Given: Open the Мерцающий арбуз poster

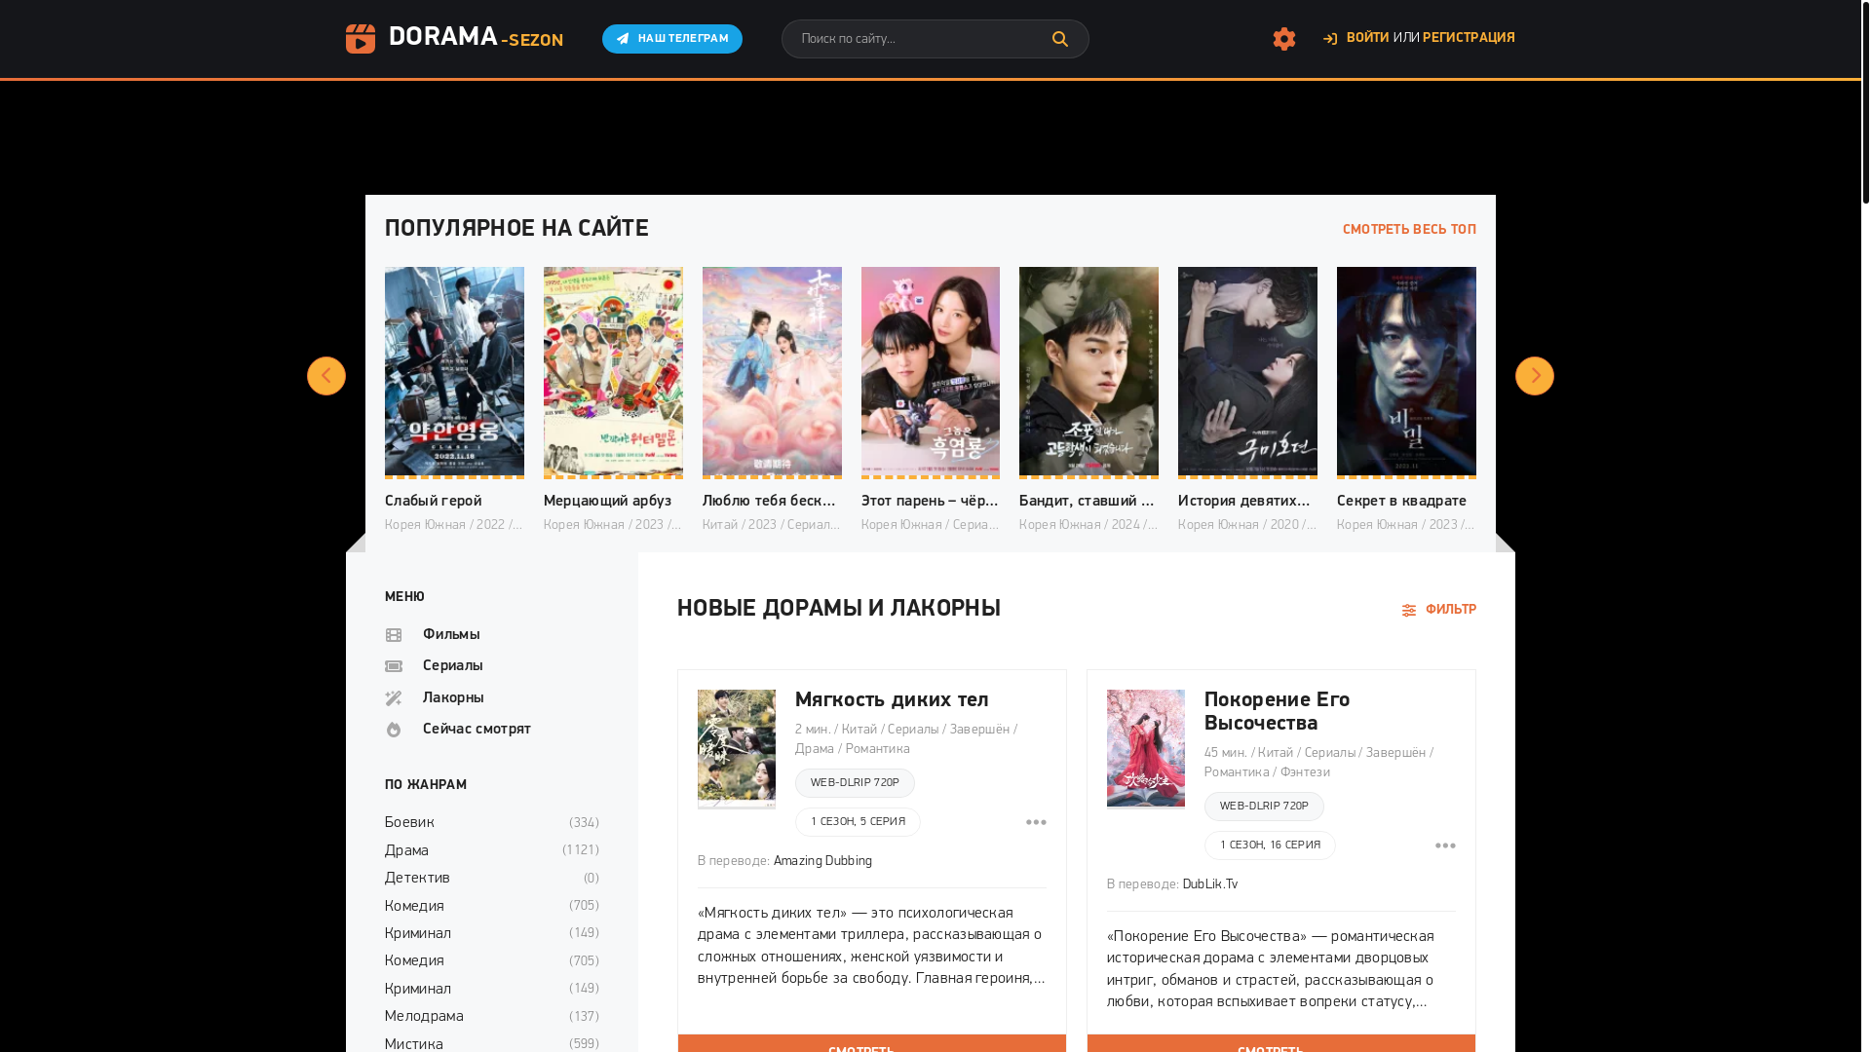Looking at the screenshot, I should 613,371.
